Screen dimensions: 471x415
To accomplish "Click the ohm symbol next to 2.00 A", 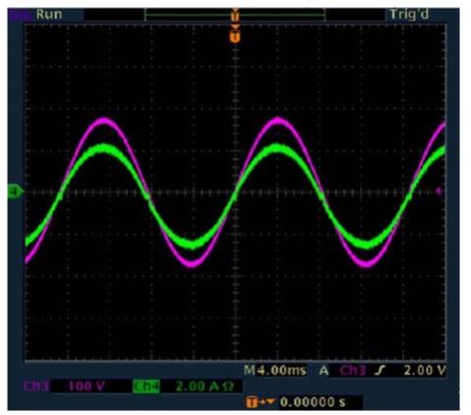I will coord(227,387).
